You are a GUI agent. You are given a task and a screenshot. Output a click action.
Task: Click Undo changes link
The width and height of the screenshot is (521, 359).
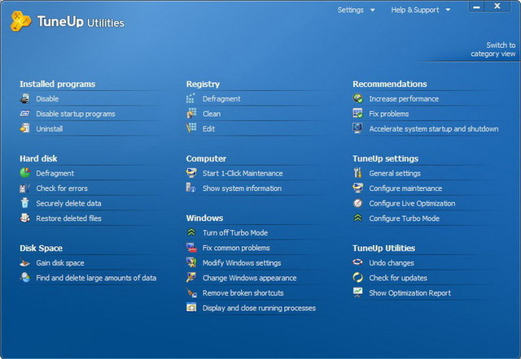[392, 263]
